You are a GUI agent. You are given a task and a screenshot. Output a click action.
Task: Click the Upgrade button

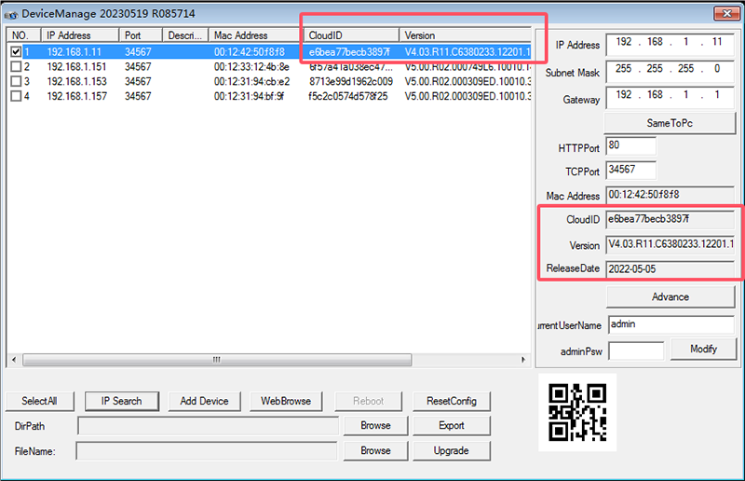tap(452, 450)
